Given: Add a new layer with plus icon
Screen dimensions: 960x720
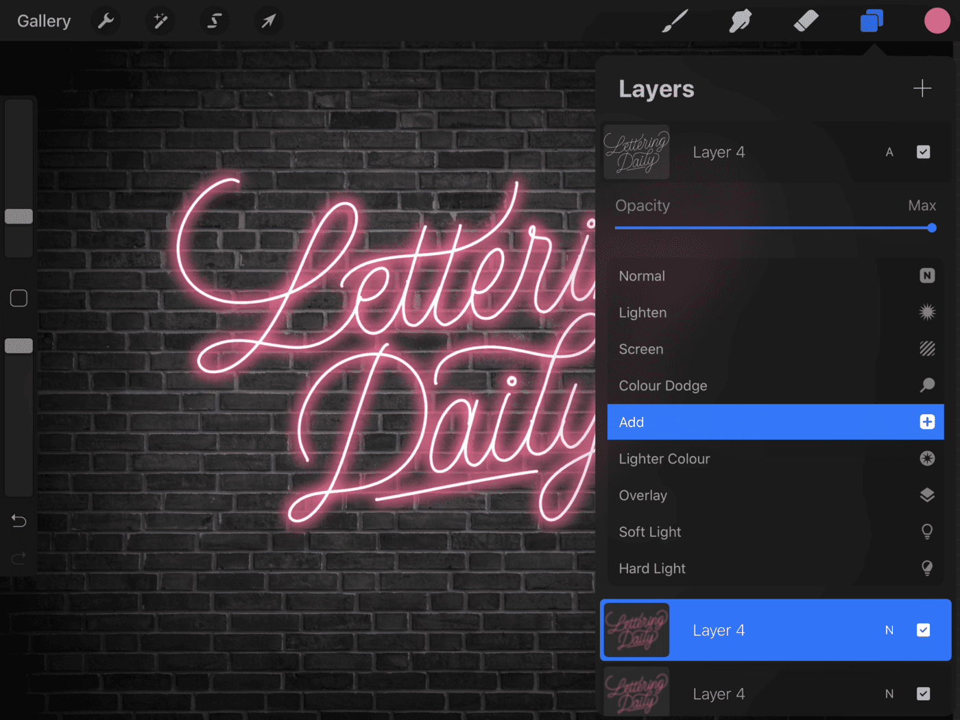Looking at the screenshot, I should point(922,88).
